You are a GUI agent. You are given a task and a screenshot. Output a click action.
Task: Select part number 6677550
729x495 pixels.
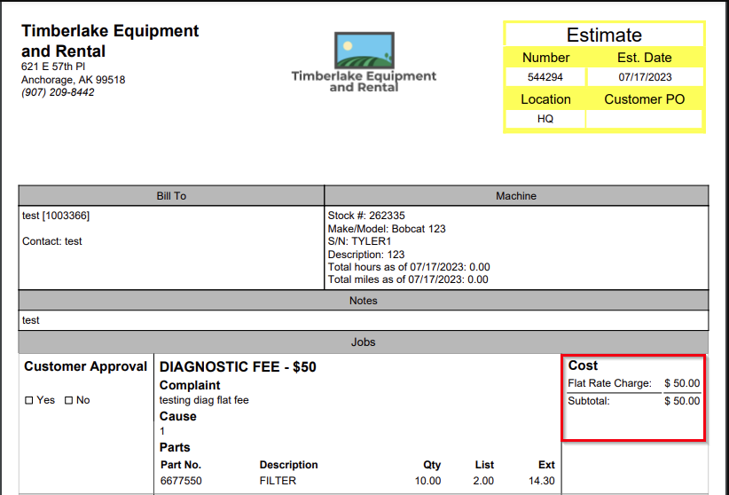coord(181,481)
